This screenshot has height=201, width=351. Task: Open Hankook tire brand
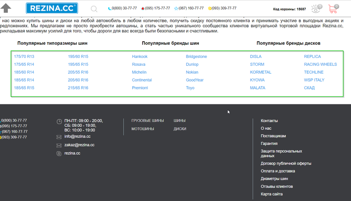tap(140, 57)
